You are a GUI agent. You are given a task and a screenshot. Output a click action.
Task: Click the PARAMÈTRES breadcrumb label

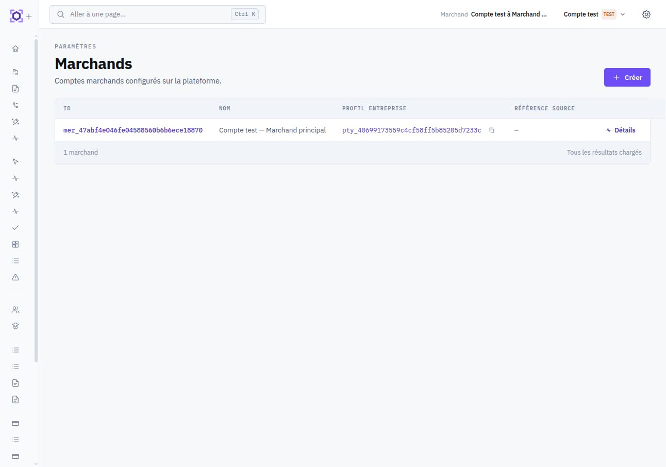tap(75, 46)
